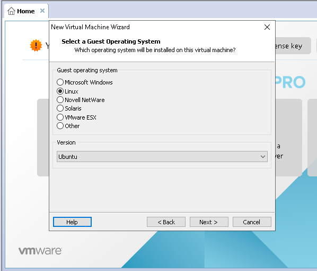Image resolution: width=317 pixels, height=271 pixels.
Task: Proceed with the Next button
Action: (x=209, y=222)
